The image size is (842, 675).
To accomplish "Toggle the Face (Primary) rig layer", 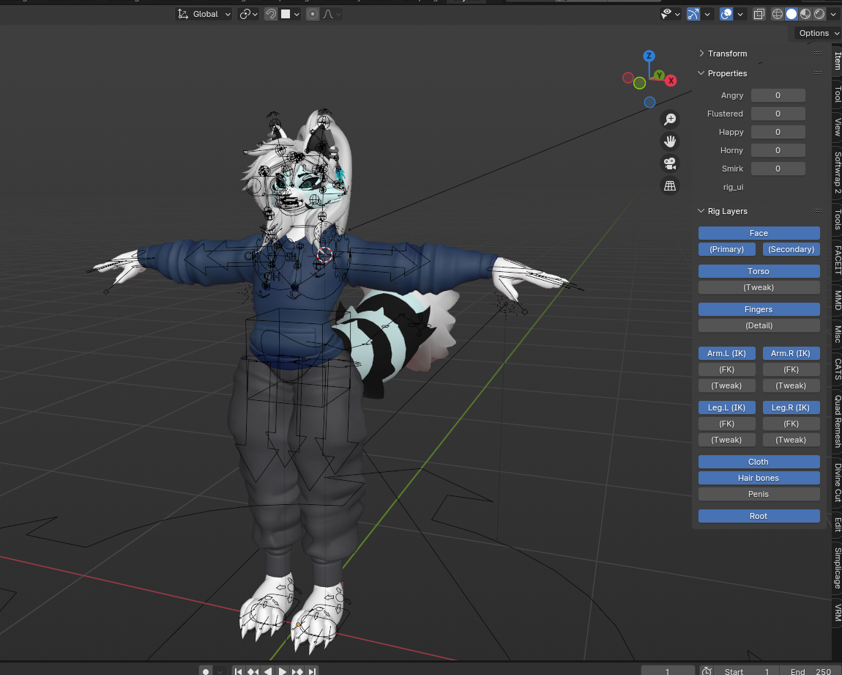I will tap(726, 249).
